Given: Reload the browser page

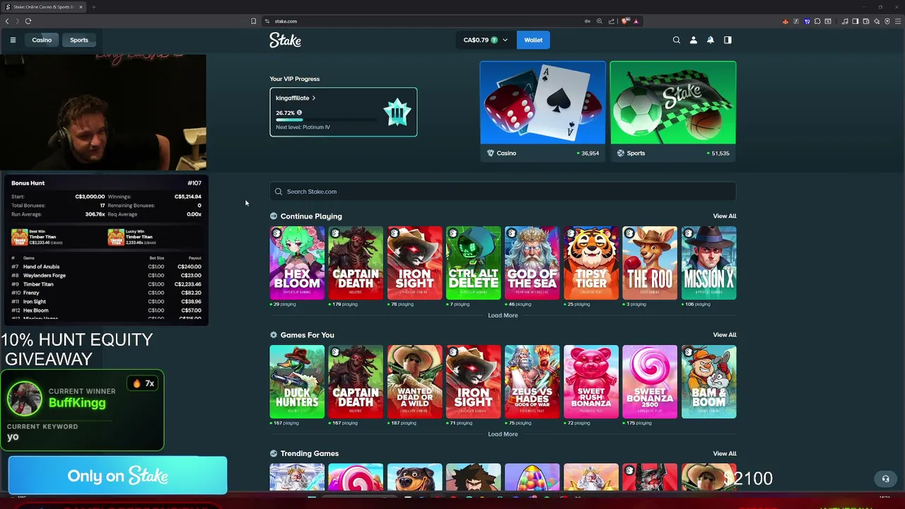Looking at the screenshot, I should click(x=28, y=21).
